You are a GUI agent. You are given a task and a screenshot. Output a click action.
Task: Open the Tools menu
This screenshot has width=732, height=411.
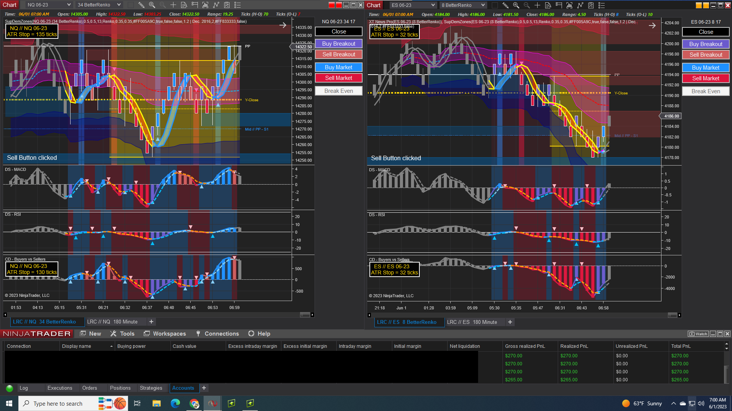coord(122,334)
